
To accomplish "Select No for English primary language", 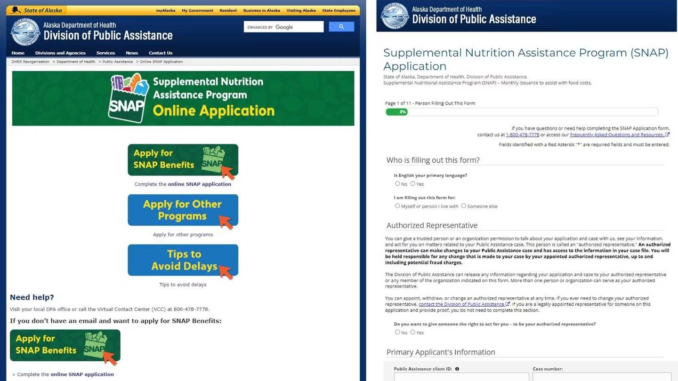I will point(397,184).
